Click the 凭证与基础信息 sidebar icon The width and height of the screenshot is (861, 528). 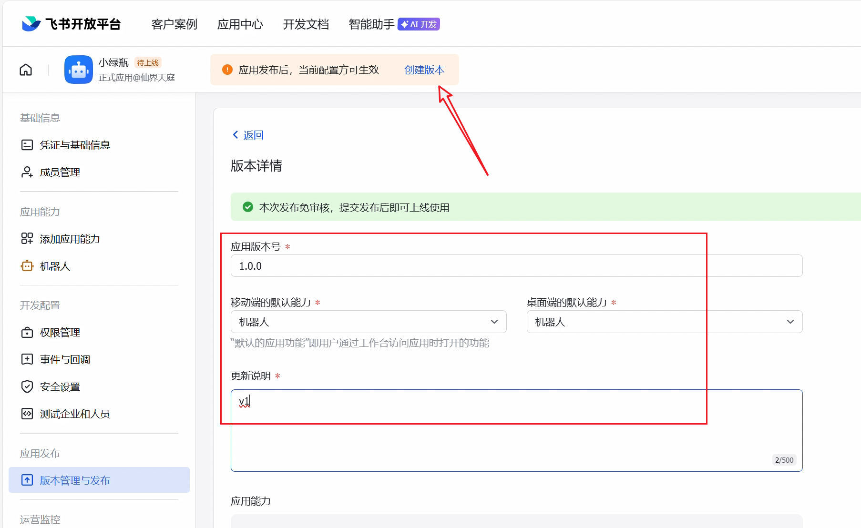pyautogui.click(x=27, y=145)
